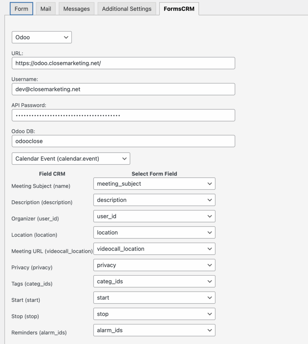
Task: Expand the start field dropdown
Action: click(x=154, y=298)
